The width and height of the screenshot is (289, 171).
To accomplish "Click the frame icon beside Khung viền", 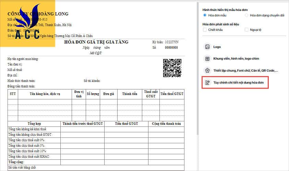I will point(207,59).
